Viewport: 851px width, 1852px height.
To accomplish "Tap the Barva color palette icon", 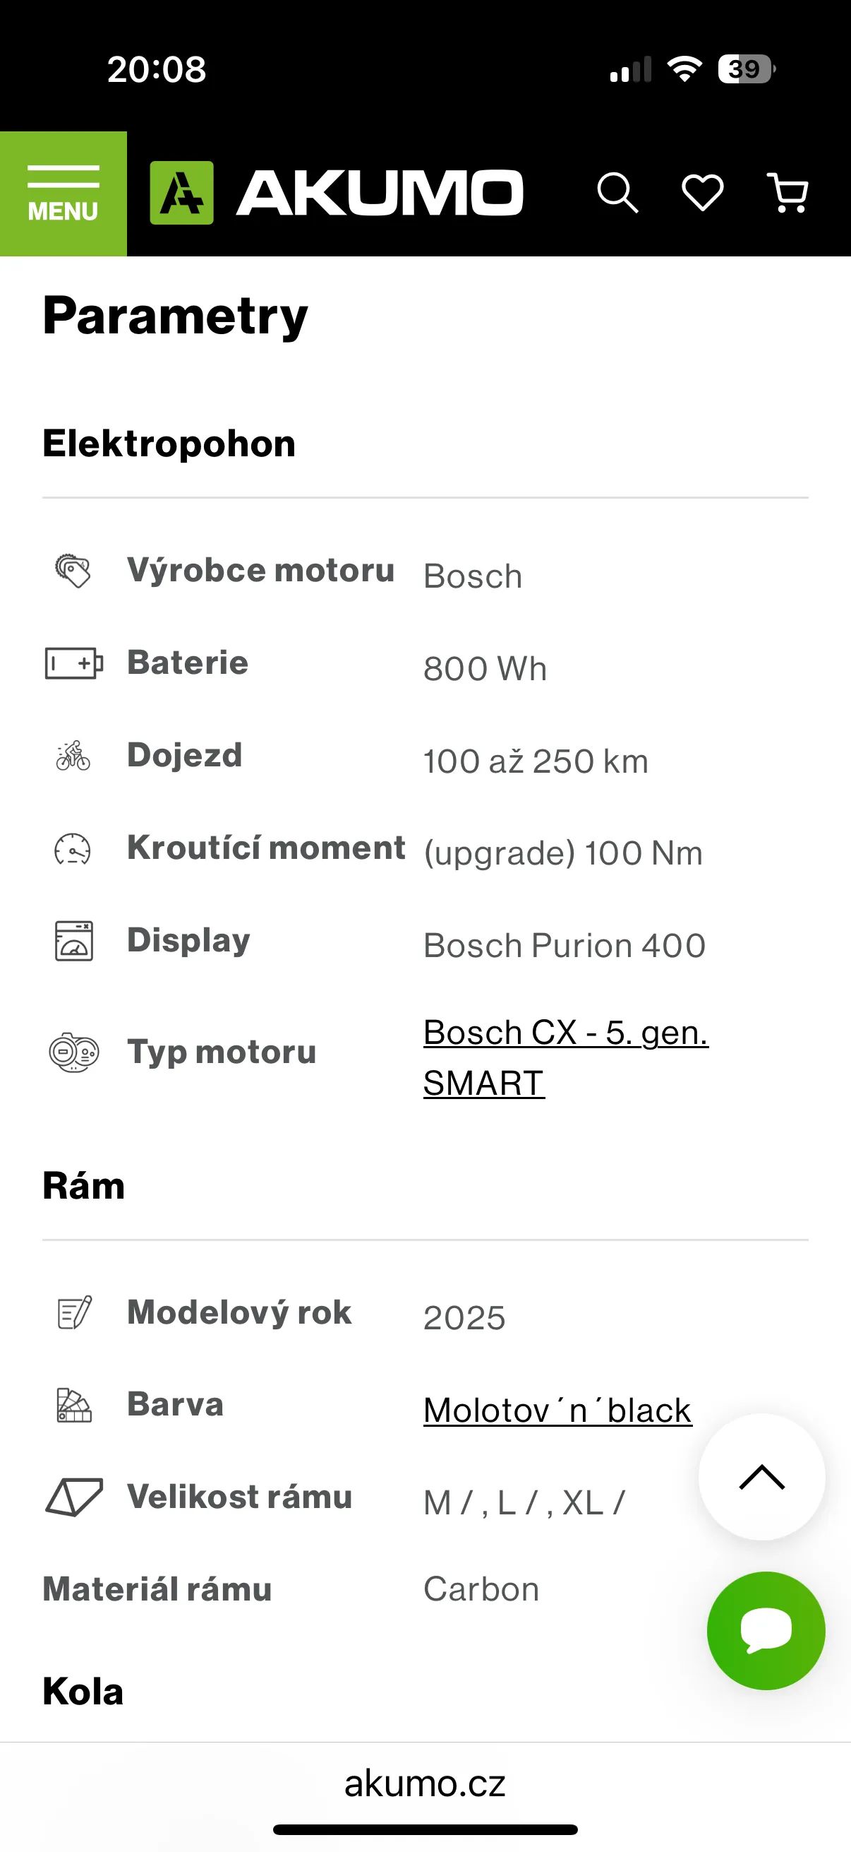I will point(74,1405).
